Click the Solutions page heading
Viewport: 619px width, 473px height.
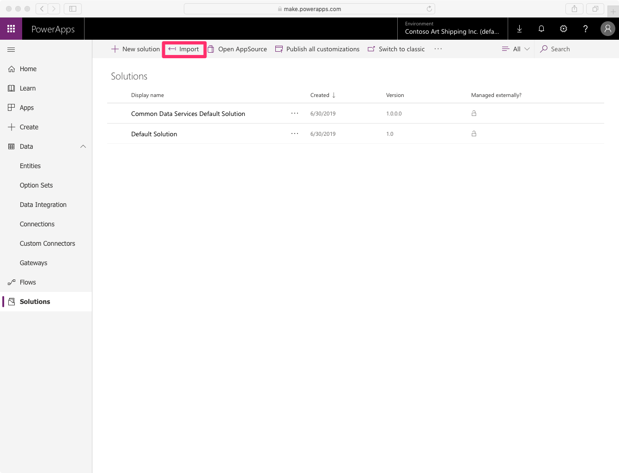(129, 76)
